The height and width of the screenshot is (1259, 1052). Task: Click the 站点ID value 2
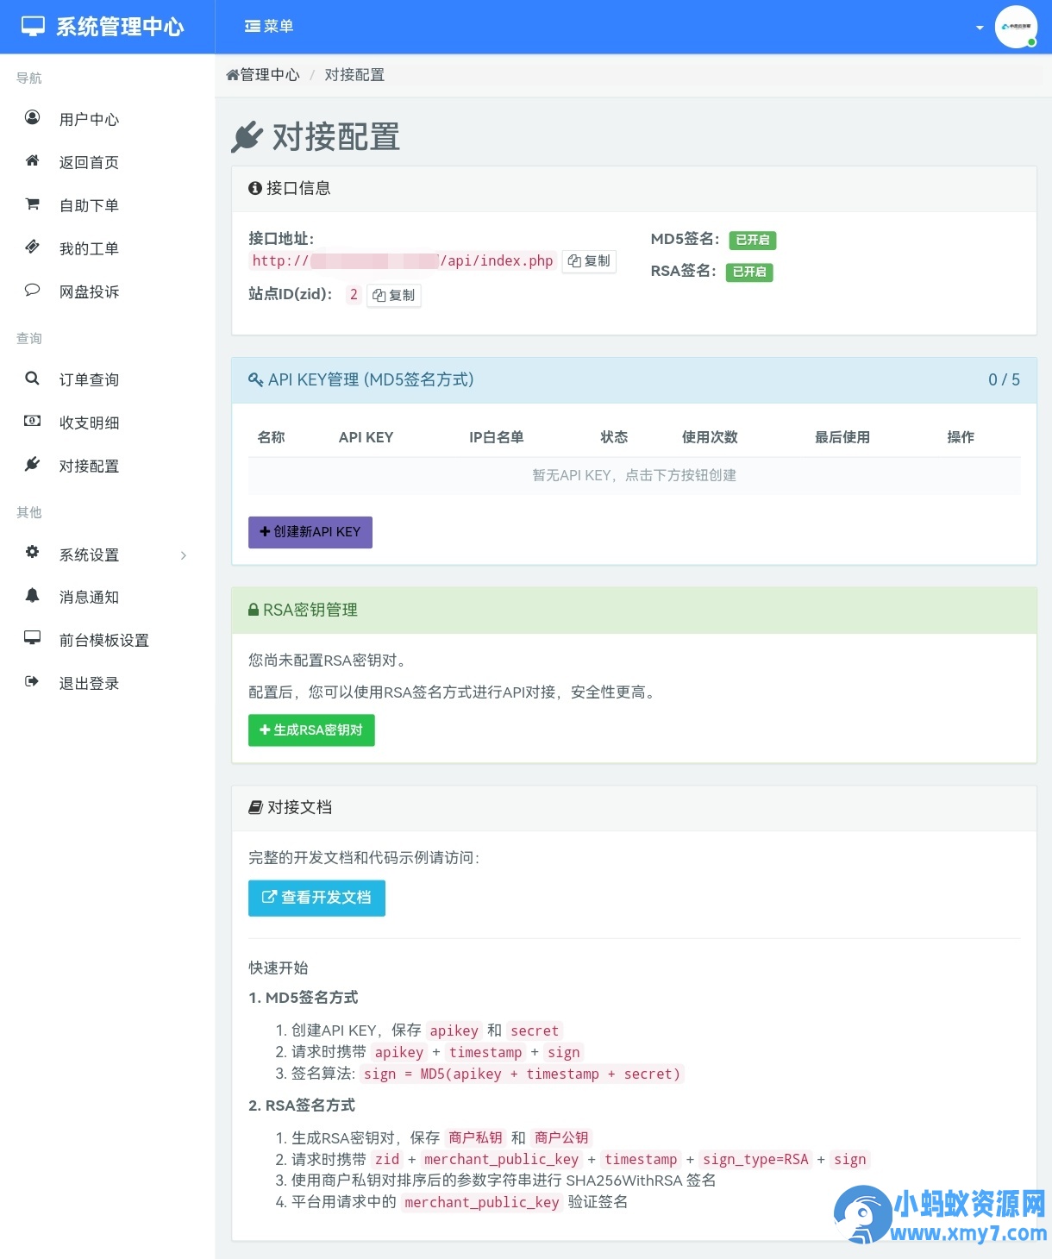[354, 295]
